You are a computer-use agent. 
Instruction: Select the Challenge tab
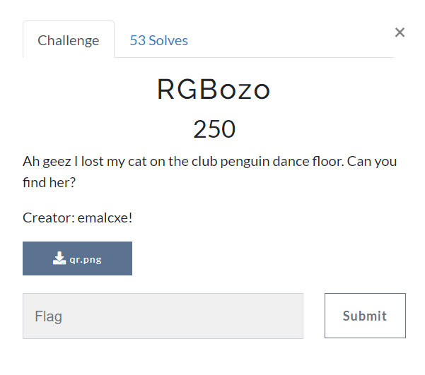69,40
